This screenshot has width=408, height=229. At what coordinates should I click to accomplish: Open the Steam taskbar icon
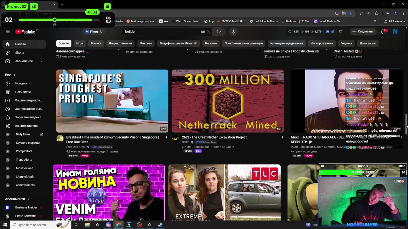(x=160, y=225)
